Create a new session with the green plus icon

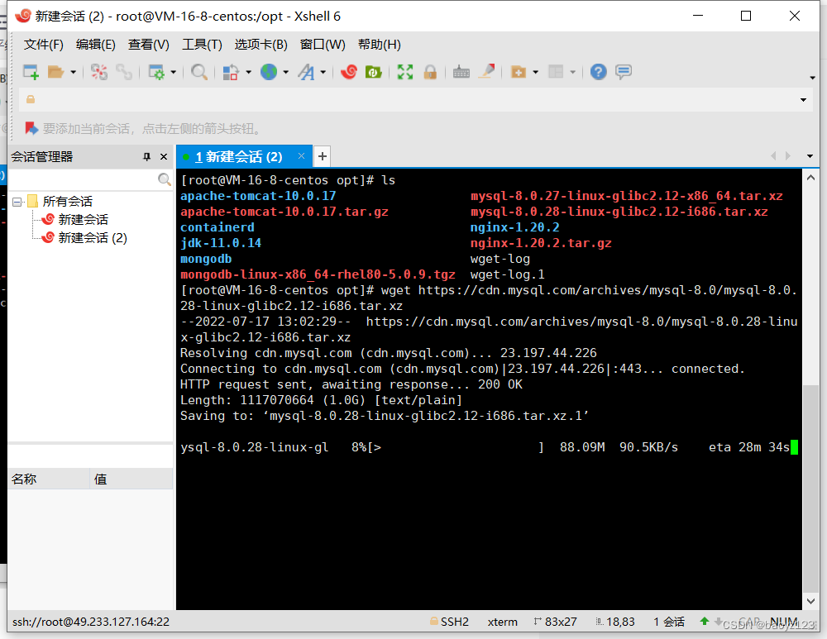[x=29, y=72]
